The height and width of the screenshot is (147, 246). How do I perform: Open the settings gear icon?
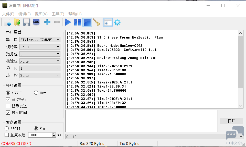click(x=117, y=22)
